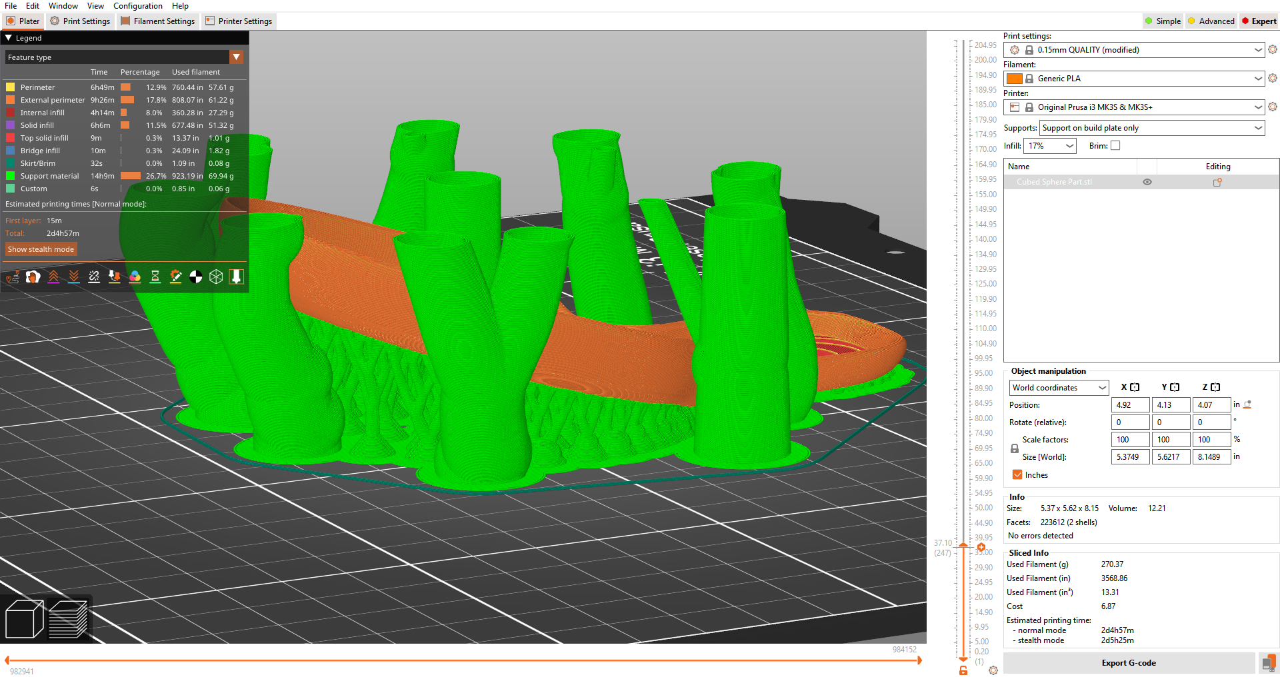This screenshot has width=1280, height=677.
Task: Switch to 3D editor view cube icon
Action: coord(24,619)
